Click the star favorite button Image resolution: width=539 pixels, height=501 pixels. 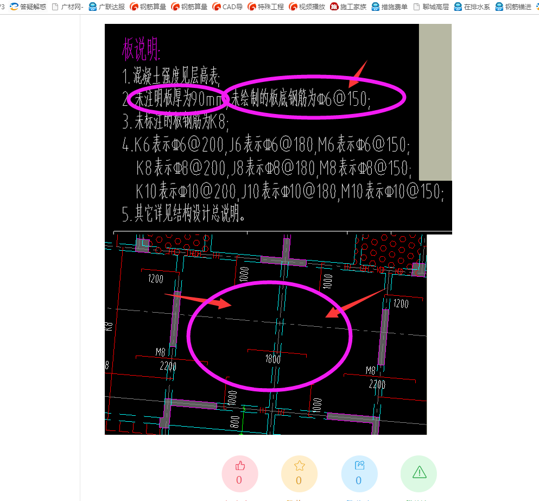299,473
